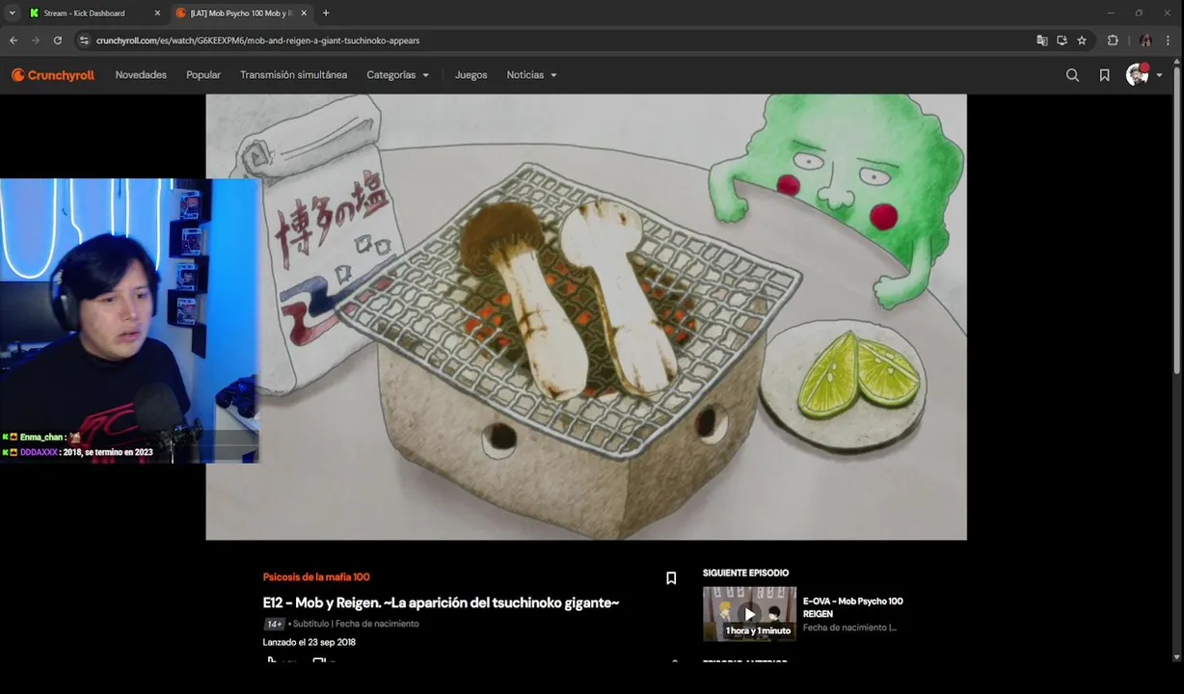Play the next episode thumbnail E-OVA
The width and height of the screenshot is (1184, 694).
click(749, 614)
